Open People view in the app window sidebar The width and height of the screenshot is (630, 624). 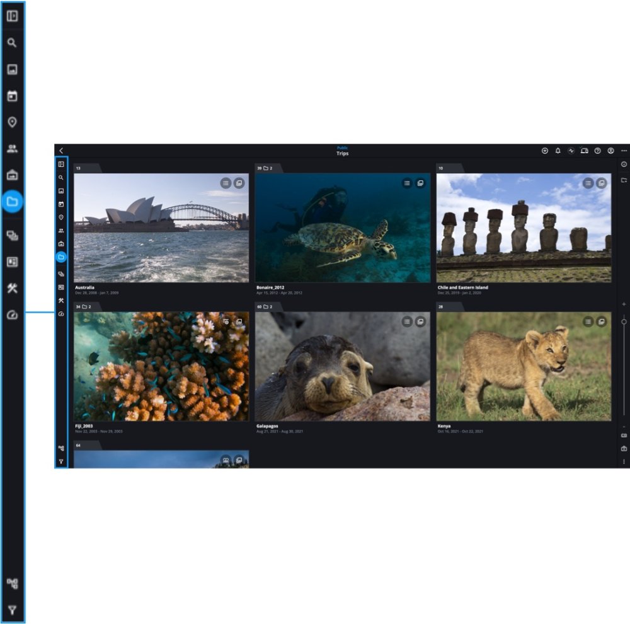[61, 231]
